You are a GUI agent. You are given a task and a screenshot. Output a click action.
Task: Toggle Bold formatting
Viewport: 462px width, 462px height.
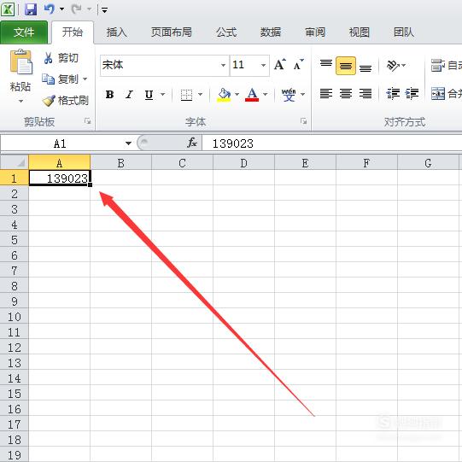[x=109, y=95]
